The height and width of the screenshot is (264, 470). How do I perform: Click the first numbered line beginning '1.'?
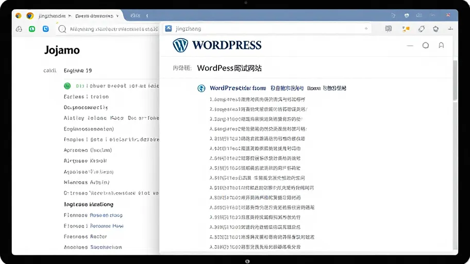tap(257, 100)
